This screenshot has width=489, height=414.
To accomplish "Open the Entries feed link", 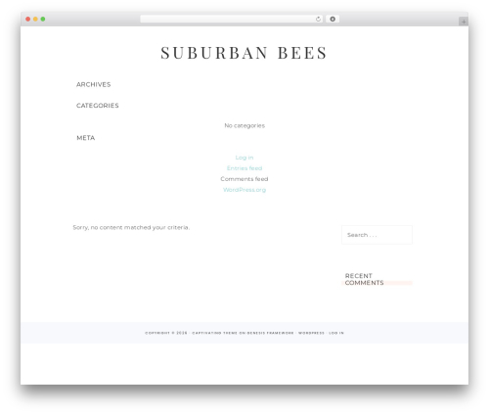I will pos(244,168).
